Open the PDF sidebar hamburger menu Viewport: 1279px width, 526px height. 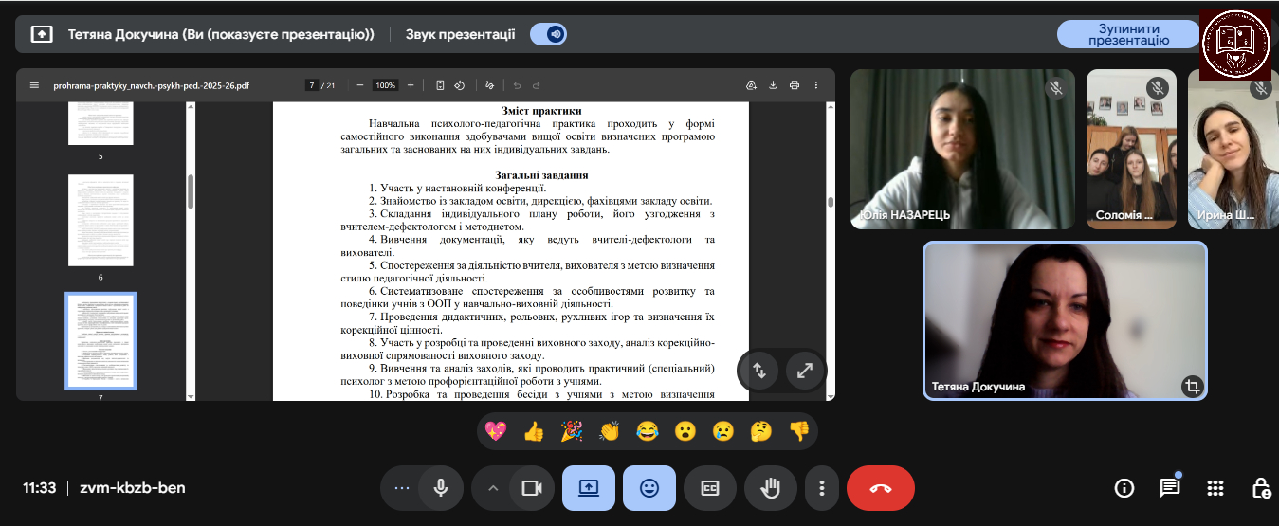click(x=35, y=85)
